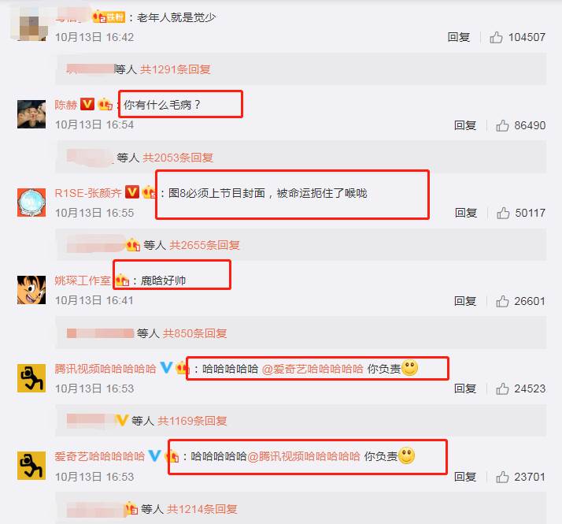This screenshot has width=562, height=524.
Task: Like 陈赫's comment with 86490 likes
Action: (x=502, y=125)
